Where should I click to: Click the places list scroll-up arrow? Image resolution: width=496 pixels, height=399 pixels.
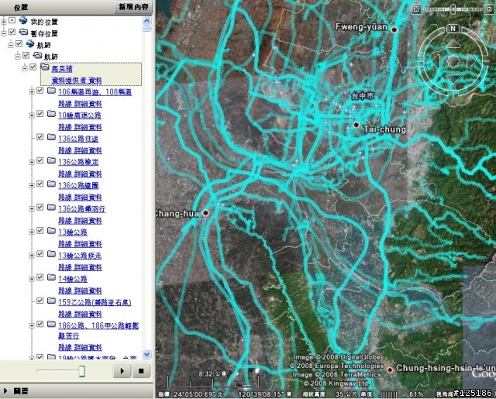click(x=146, y=21)
